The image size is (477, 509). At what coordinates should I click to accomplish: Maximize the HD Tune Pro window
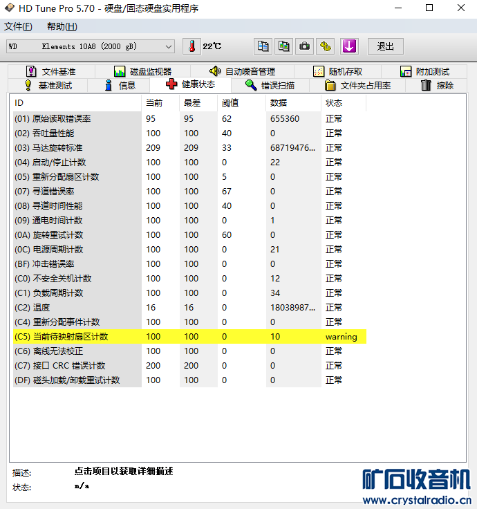coord(429,8)
